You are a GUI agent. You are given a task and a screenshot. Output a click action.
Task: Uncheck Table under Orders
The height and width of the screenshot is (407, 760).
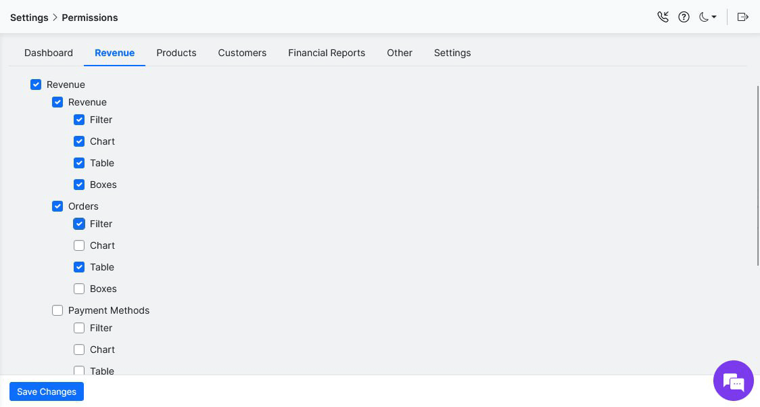tap(79, 267)
